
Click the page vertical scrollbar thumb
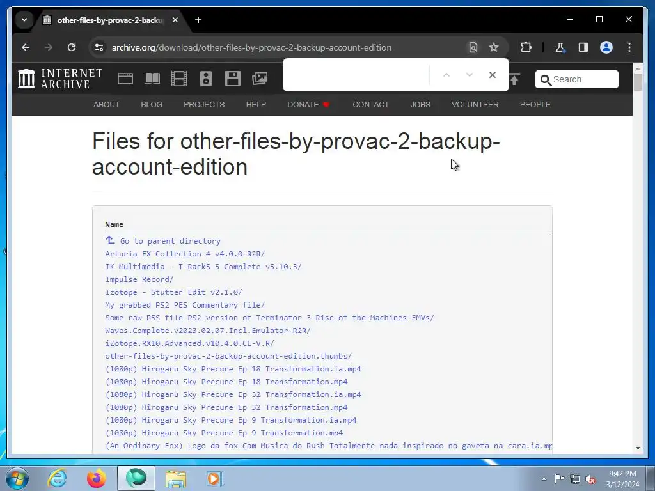[x=638, y=82]
